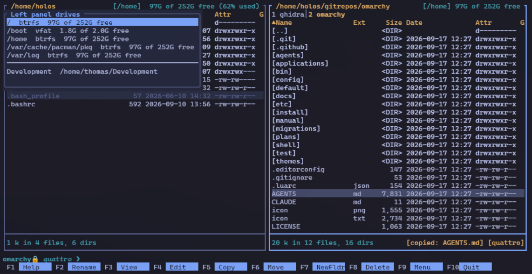Click '1 k in 4 files, 6 dirs' status

52,243
